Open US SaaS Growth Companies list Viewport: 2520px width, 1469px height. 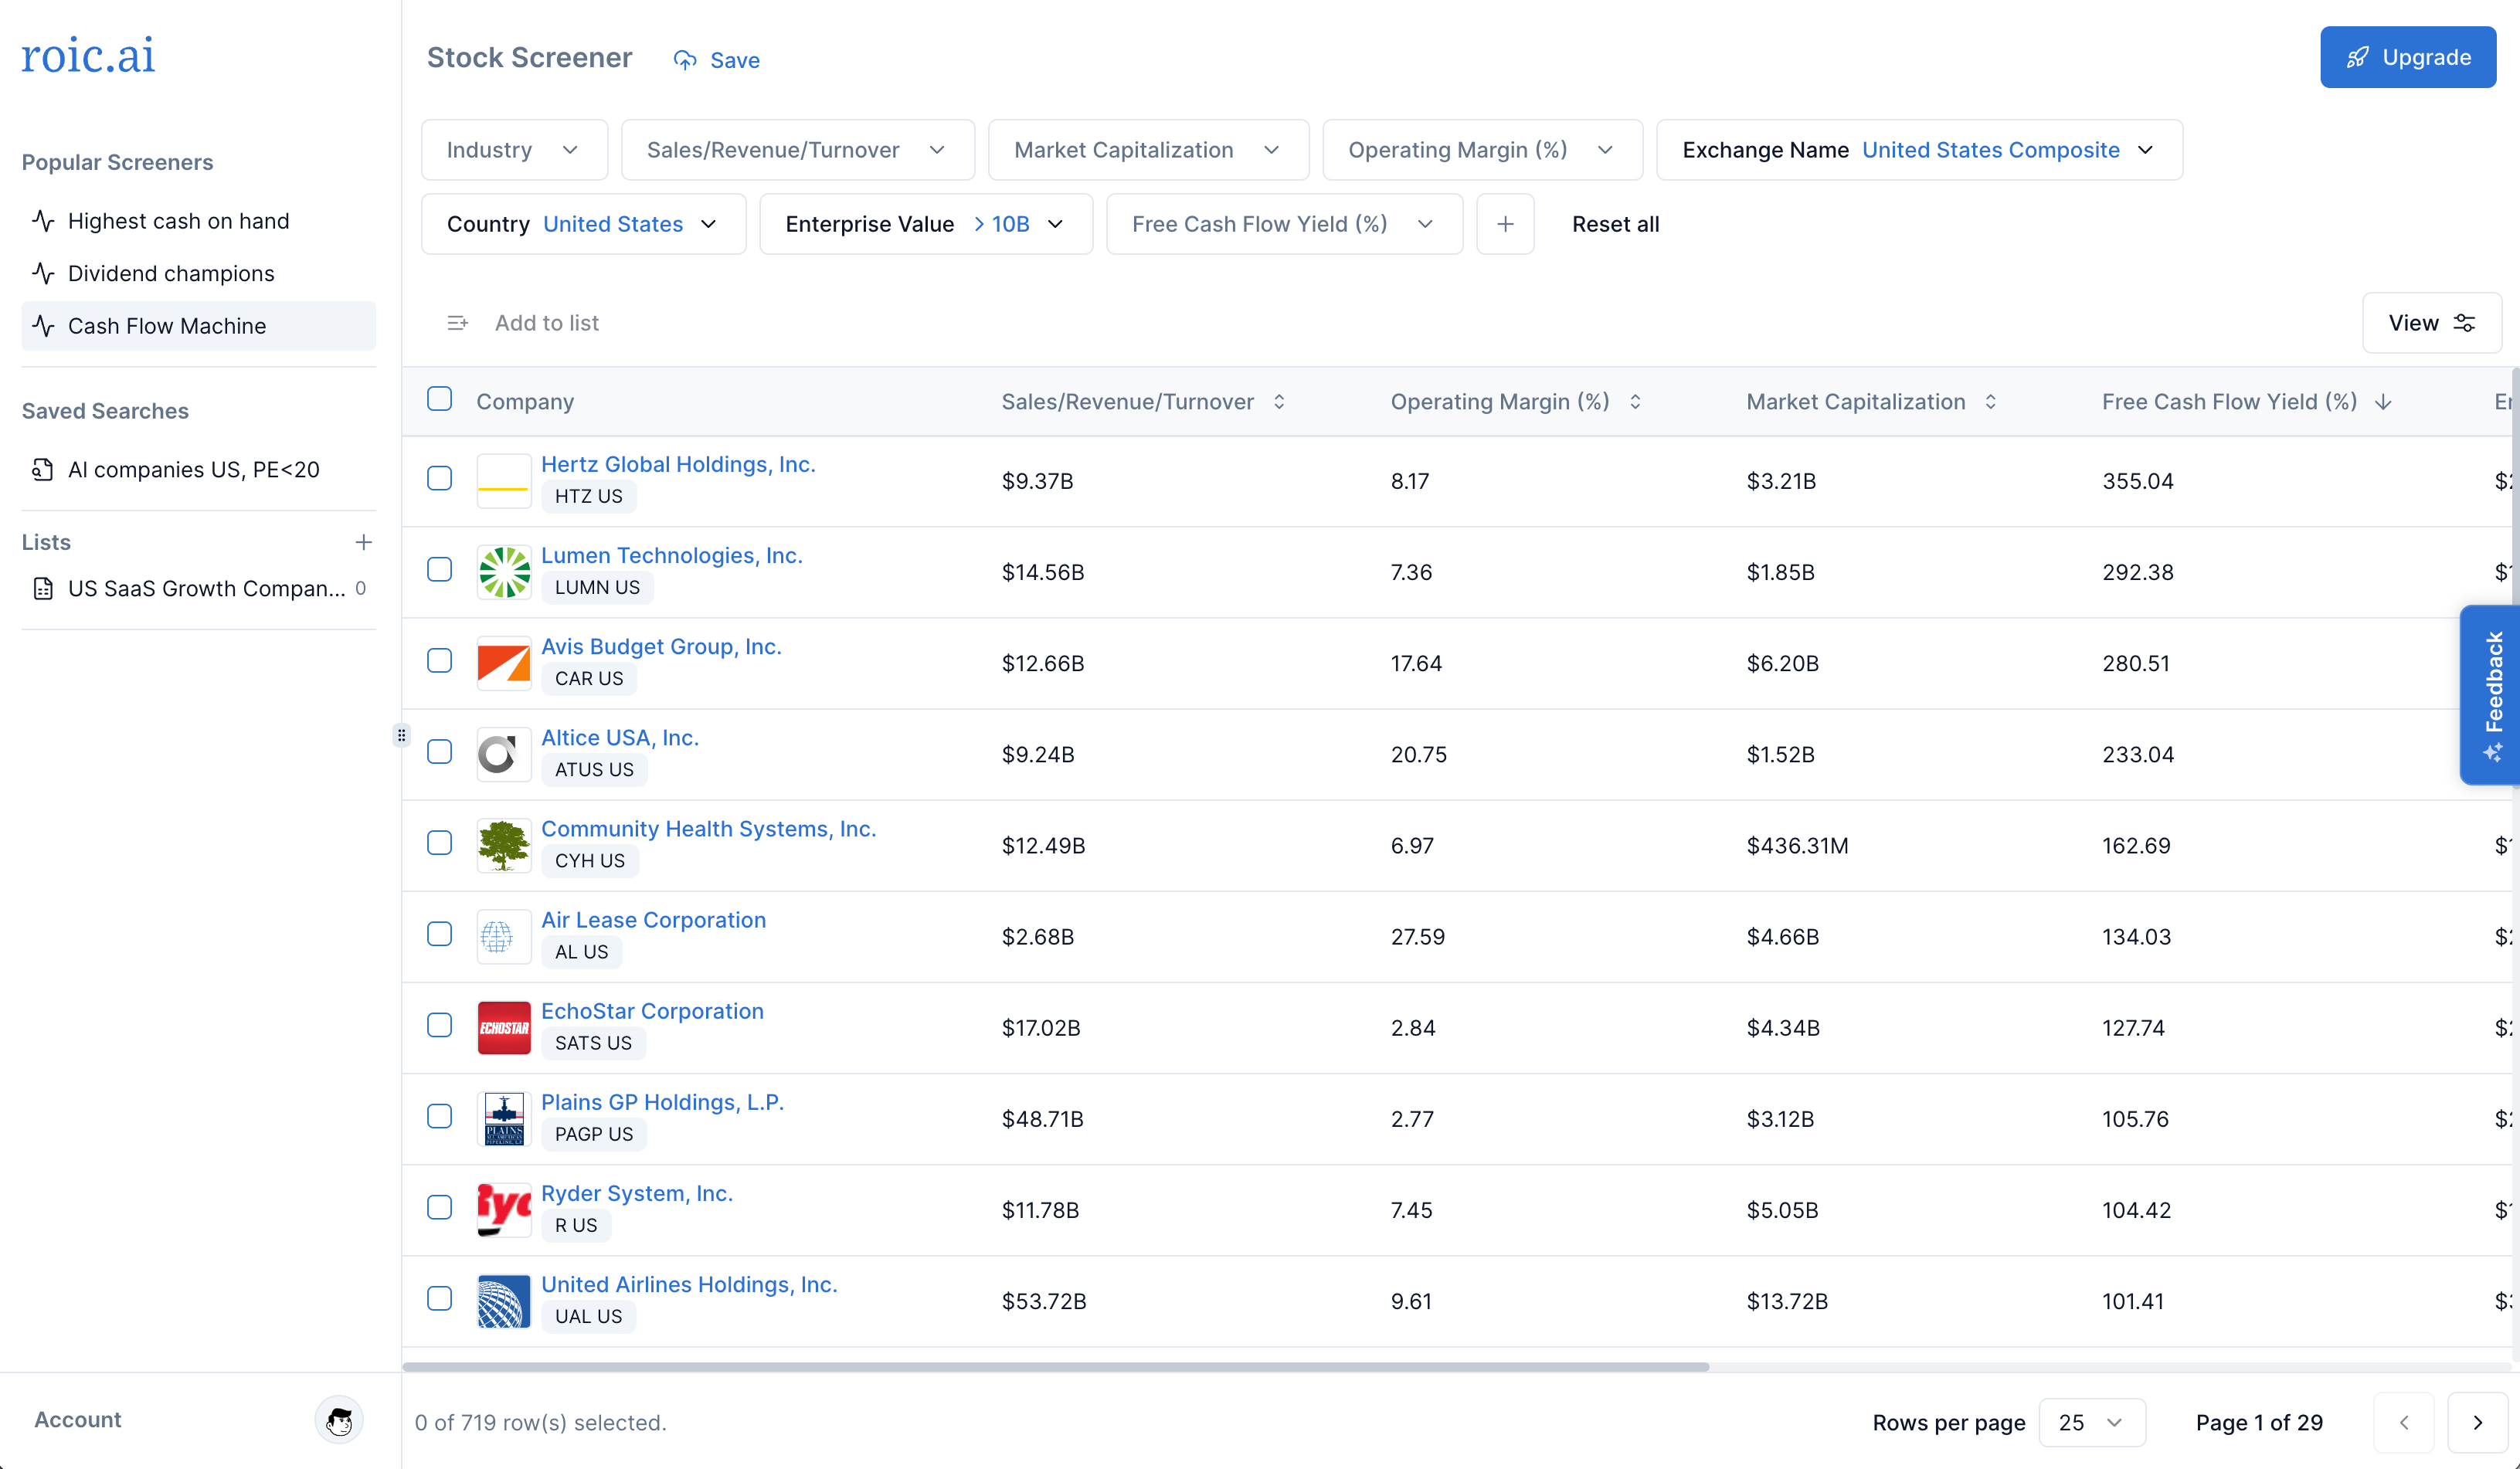(x=198, y=588)
